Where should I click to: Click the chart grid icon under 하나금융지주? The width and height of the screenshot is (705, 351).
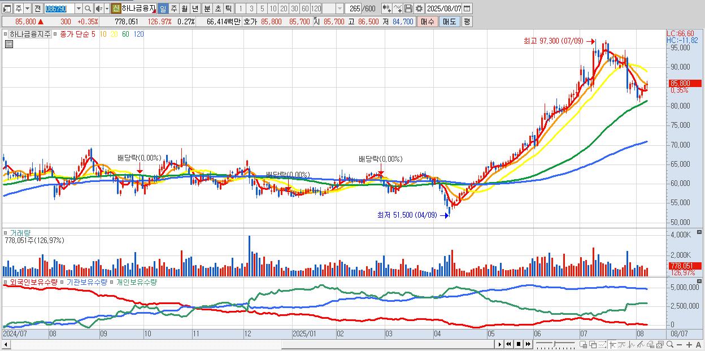coord(8,43)
